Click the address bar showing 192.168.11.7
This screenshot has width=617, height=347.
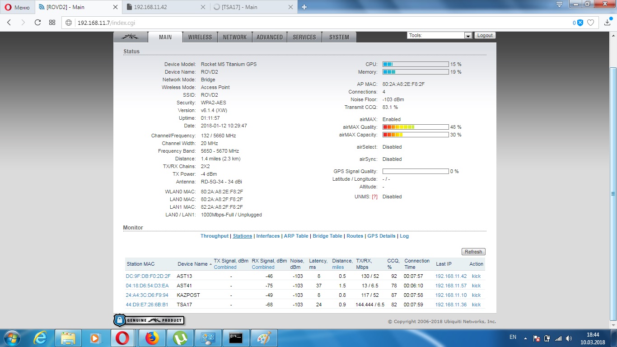pyautogui.click(x=316, y=23)
